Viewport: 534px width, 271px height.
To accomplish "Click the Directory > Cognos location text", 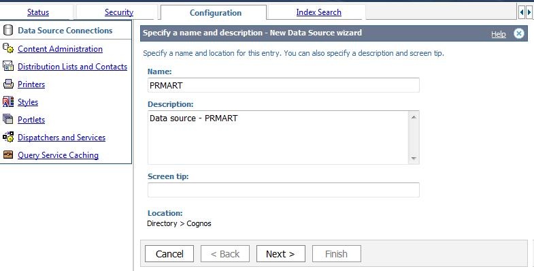I will coord(179,223).
